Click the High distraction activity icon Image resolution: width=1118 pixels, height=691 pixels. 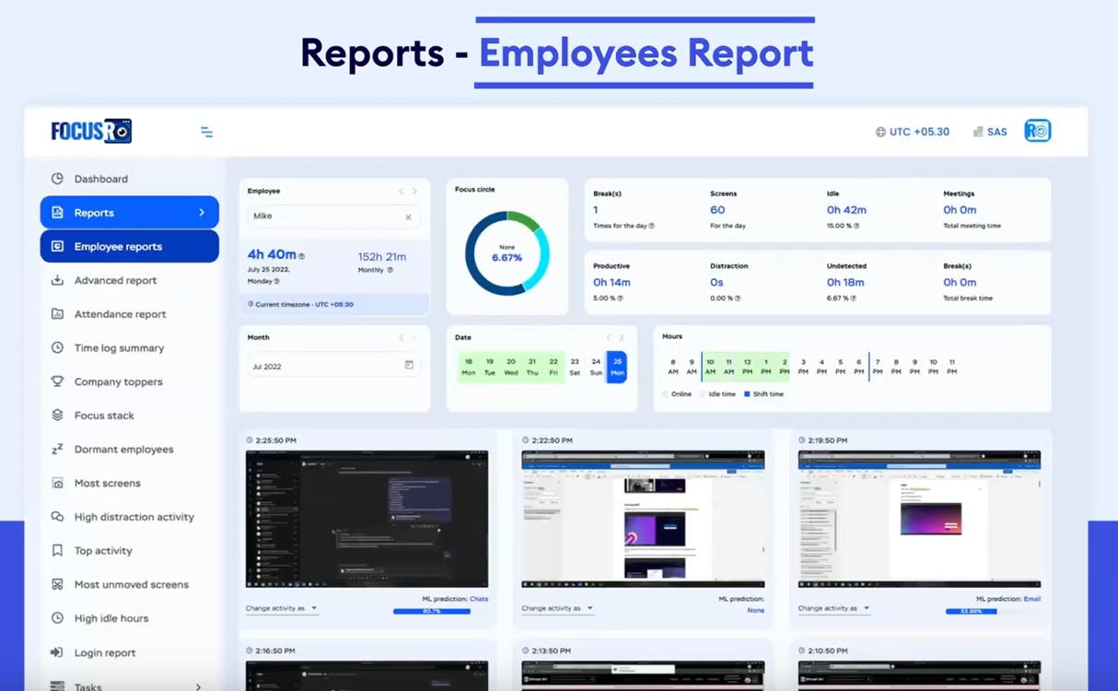(57, 517)
